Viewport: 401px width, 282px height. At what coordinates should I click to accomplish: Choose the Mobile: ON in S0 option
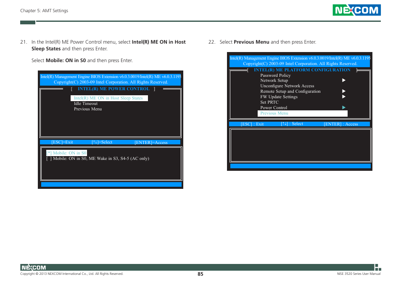(x=66, y=153)
